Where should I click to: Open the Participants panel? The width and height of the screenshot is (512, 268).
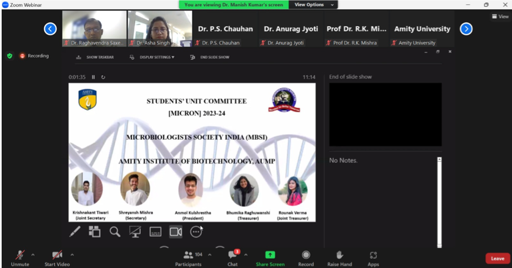(x=189, y=258)
